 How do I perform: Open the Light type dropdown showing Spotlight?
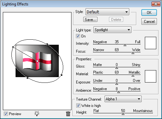(x=112, y=30)
